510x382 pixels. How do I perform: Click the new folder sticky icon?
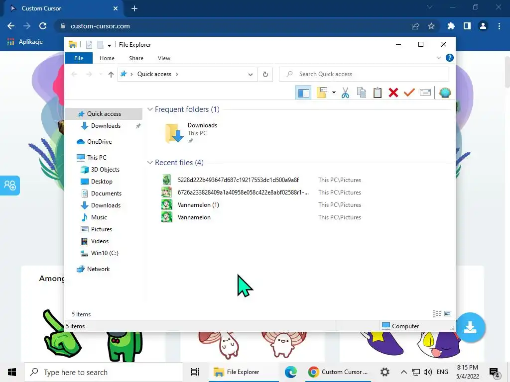(322, 93)
